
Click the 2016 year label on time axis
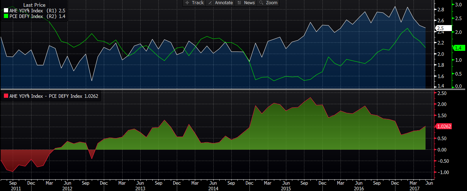pos(360,189)
